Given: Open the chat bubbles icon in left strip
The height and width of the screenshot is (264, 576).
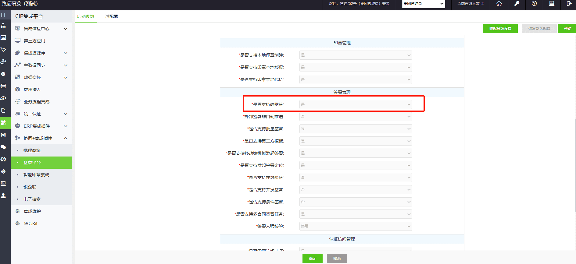Looking at the screenshot, I should (3, 147).
